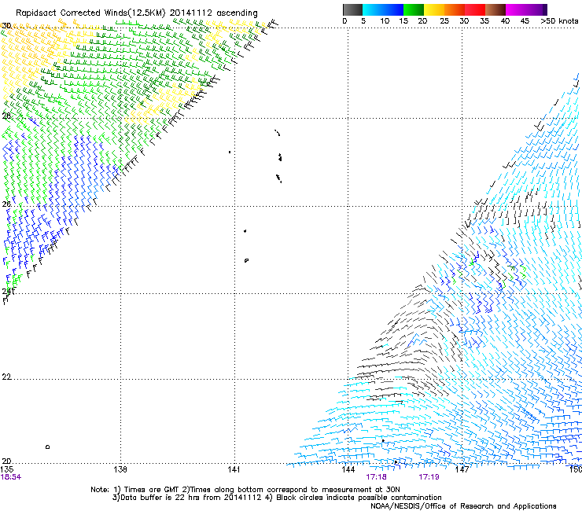Click the blue 10-15 knots legend segment
This screenshot has height=511, width=582.
click(x=393, y=9)
